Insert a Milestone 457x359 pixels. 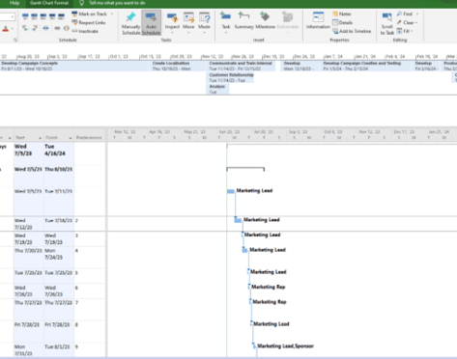point(265,21)
